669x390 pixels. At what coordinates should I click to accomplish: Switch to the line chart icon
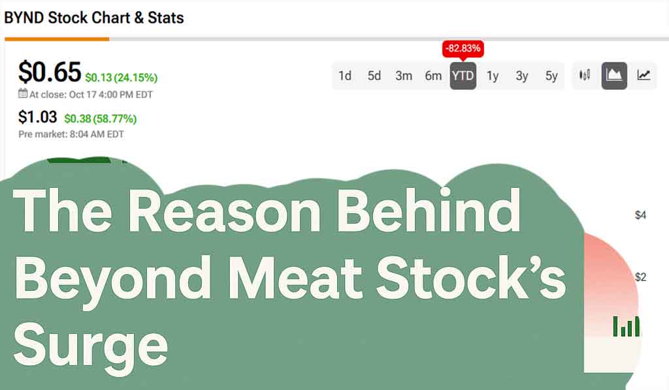coord(643,76)
